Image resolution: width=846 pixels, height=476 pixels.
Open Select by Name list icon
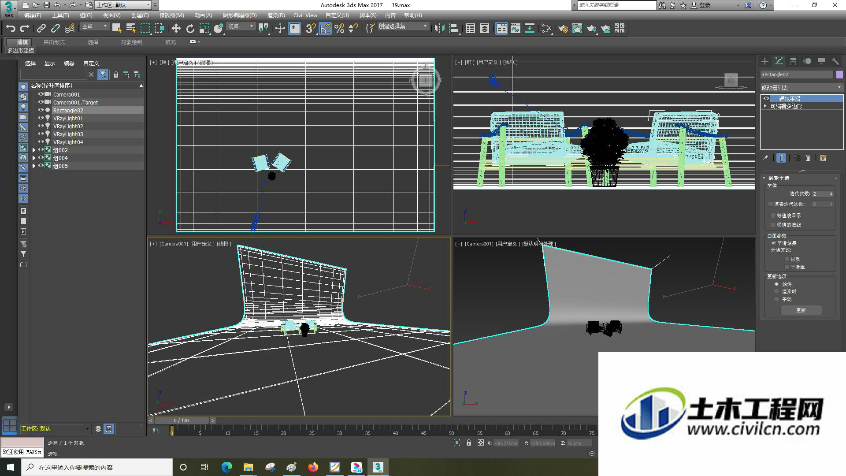(x=131, y=29)
